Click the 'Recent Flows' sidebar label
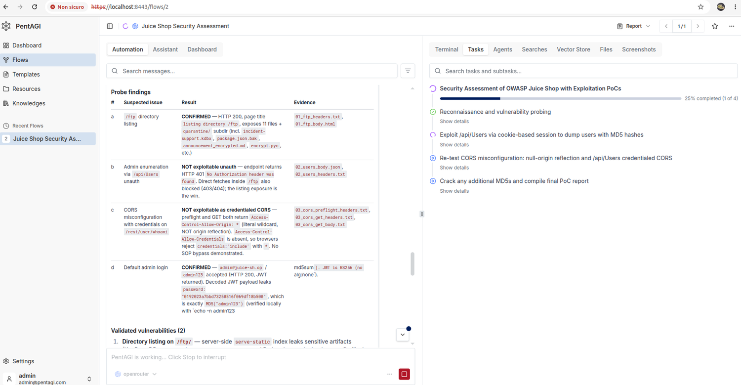The image size is (741, 385). point(28,126)
